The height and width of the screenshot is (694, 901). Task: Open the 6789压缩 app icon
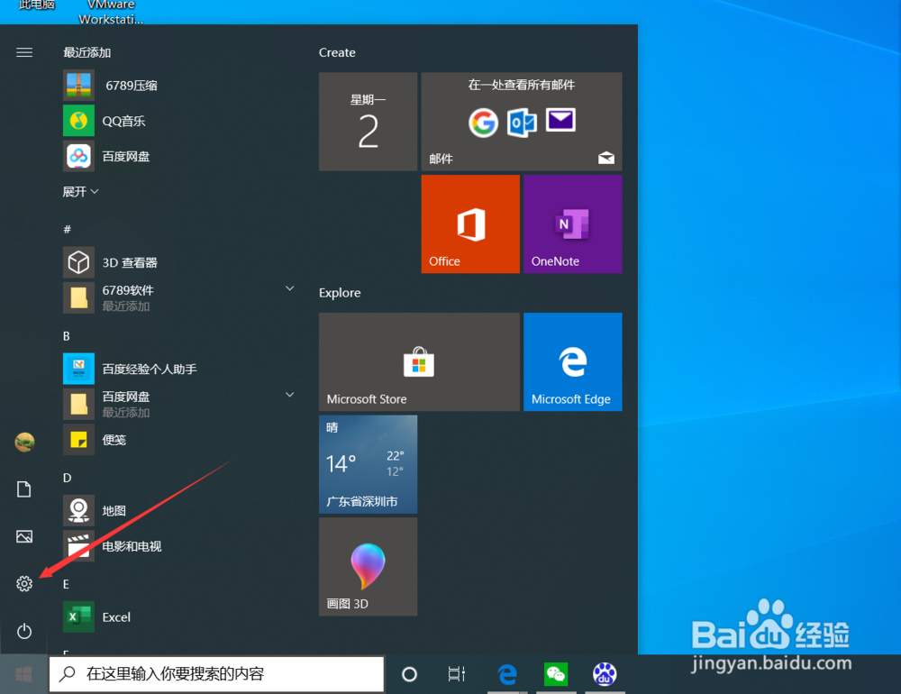(78, 86)
